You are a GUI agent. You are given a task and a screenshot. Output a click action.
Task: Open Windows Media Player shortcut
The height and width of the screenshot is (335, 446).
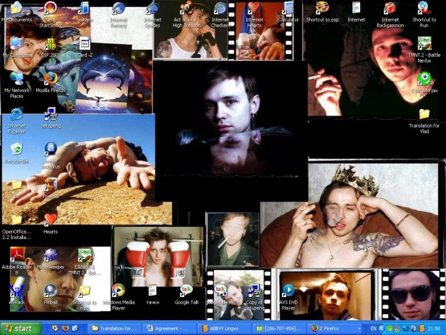[118, 291]
